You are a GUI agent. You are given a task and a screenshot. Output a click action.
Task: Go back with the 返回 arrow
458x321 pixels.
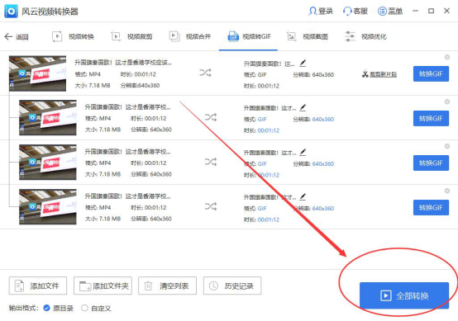(17, 37)
